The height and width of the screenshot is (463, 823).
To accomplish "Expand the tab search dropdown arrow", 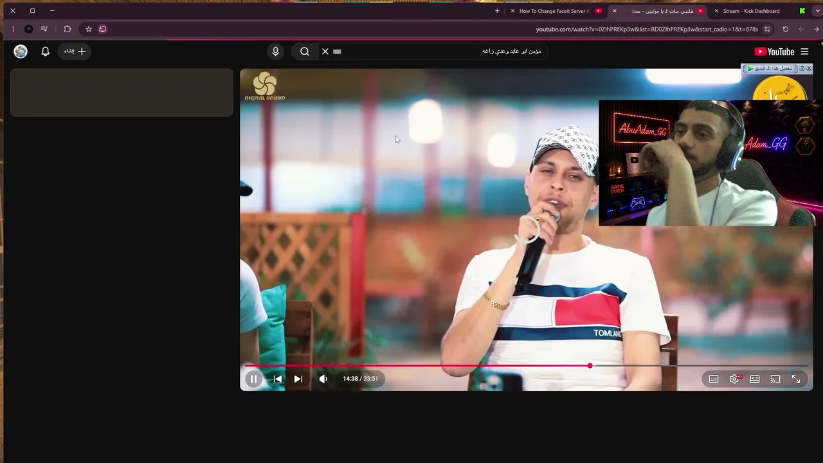I will 817,11.
